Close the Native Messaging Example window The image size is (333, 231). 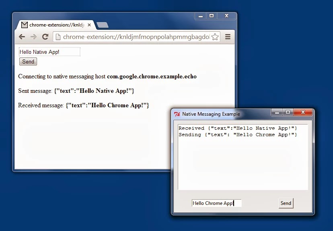303,112
